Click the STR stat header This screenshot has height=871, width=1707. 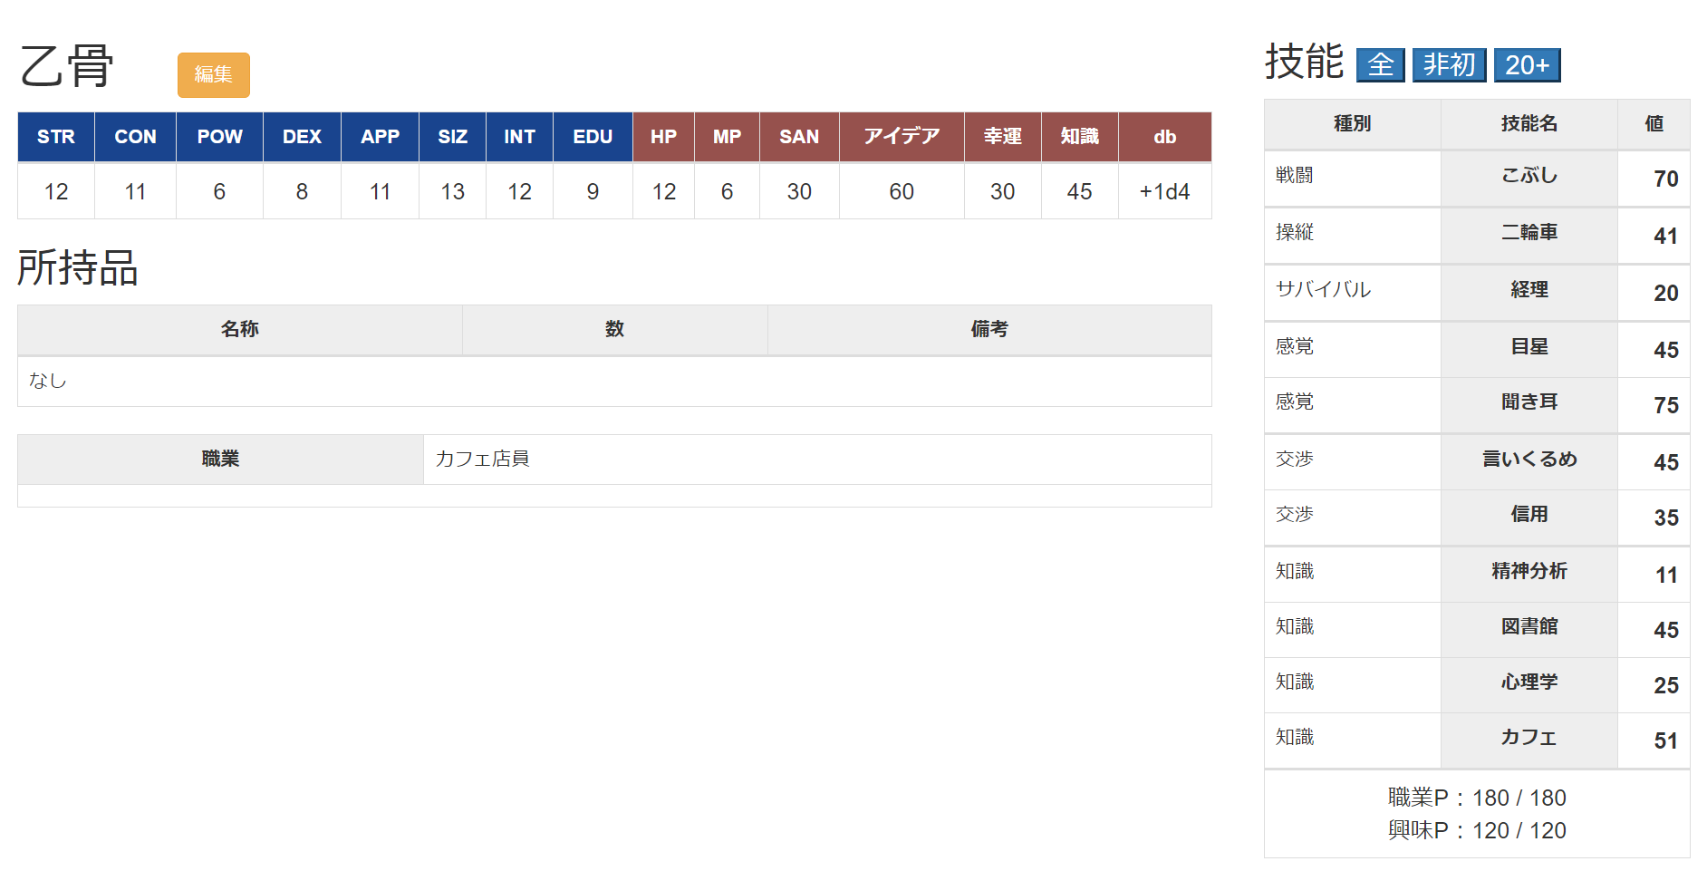point(56,137)
